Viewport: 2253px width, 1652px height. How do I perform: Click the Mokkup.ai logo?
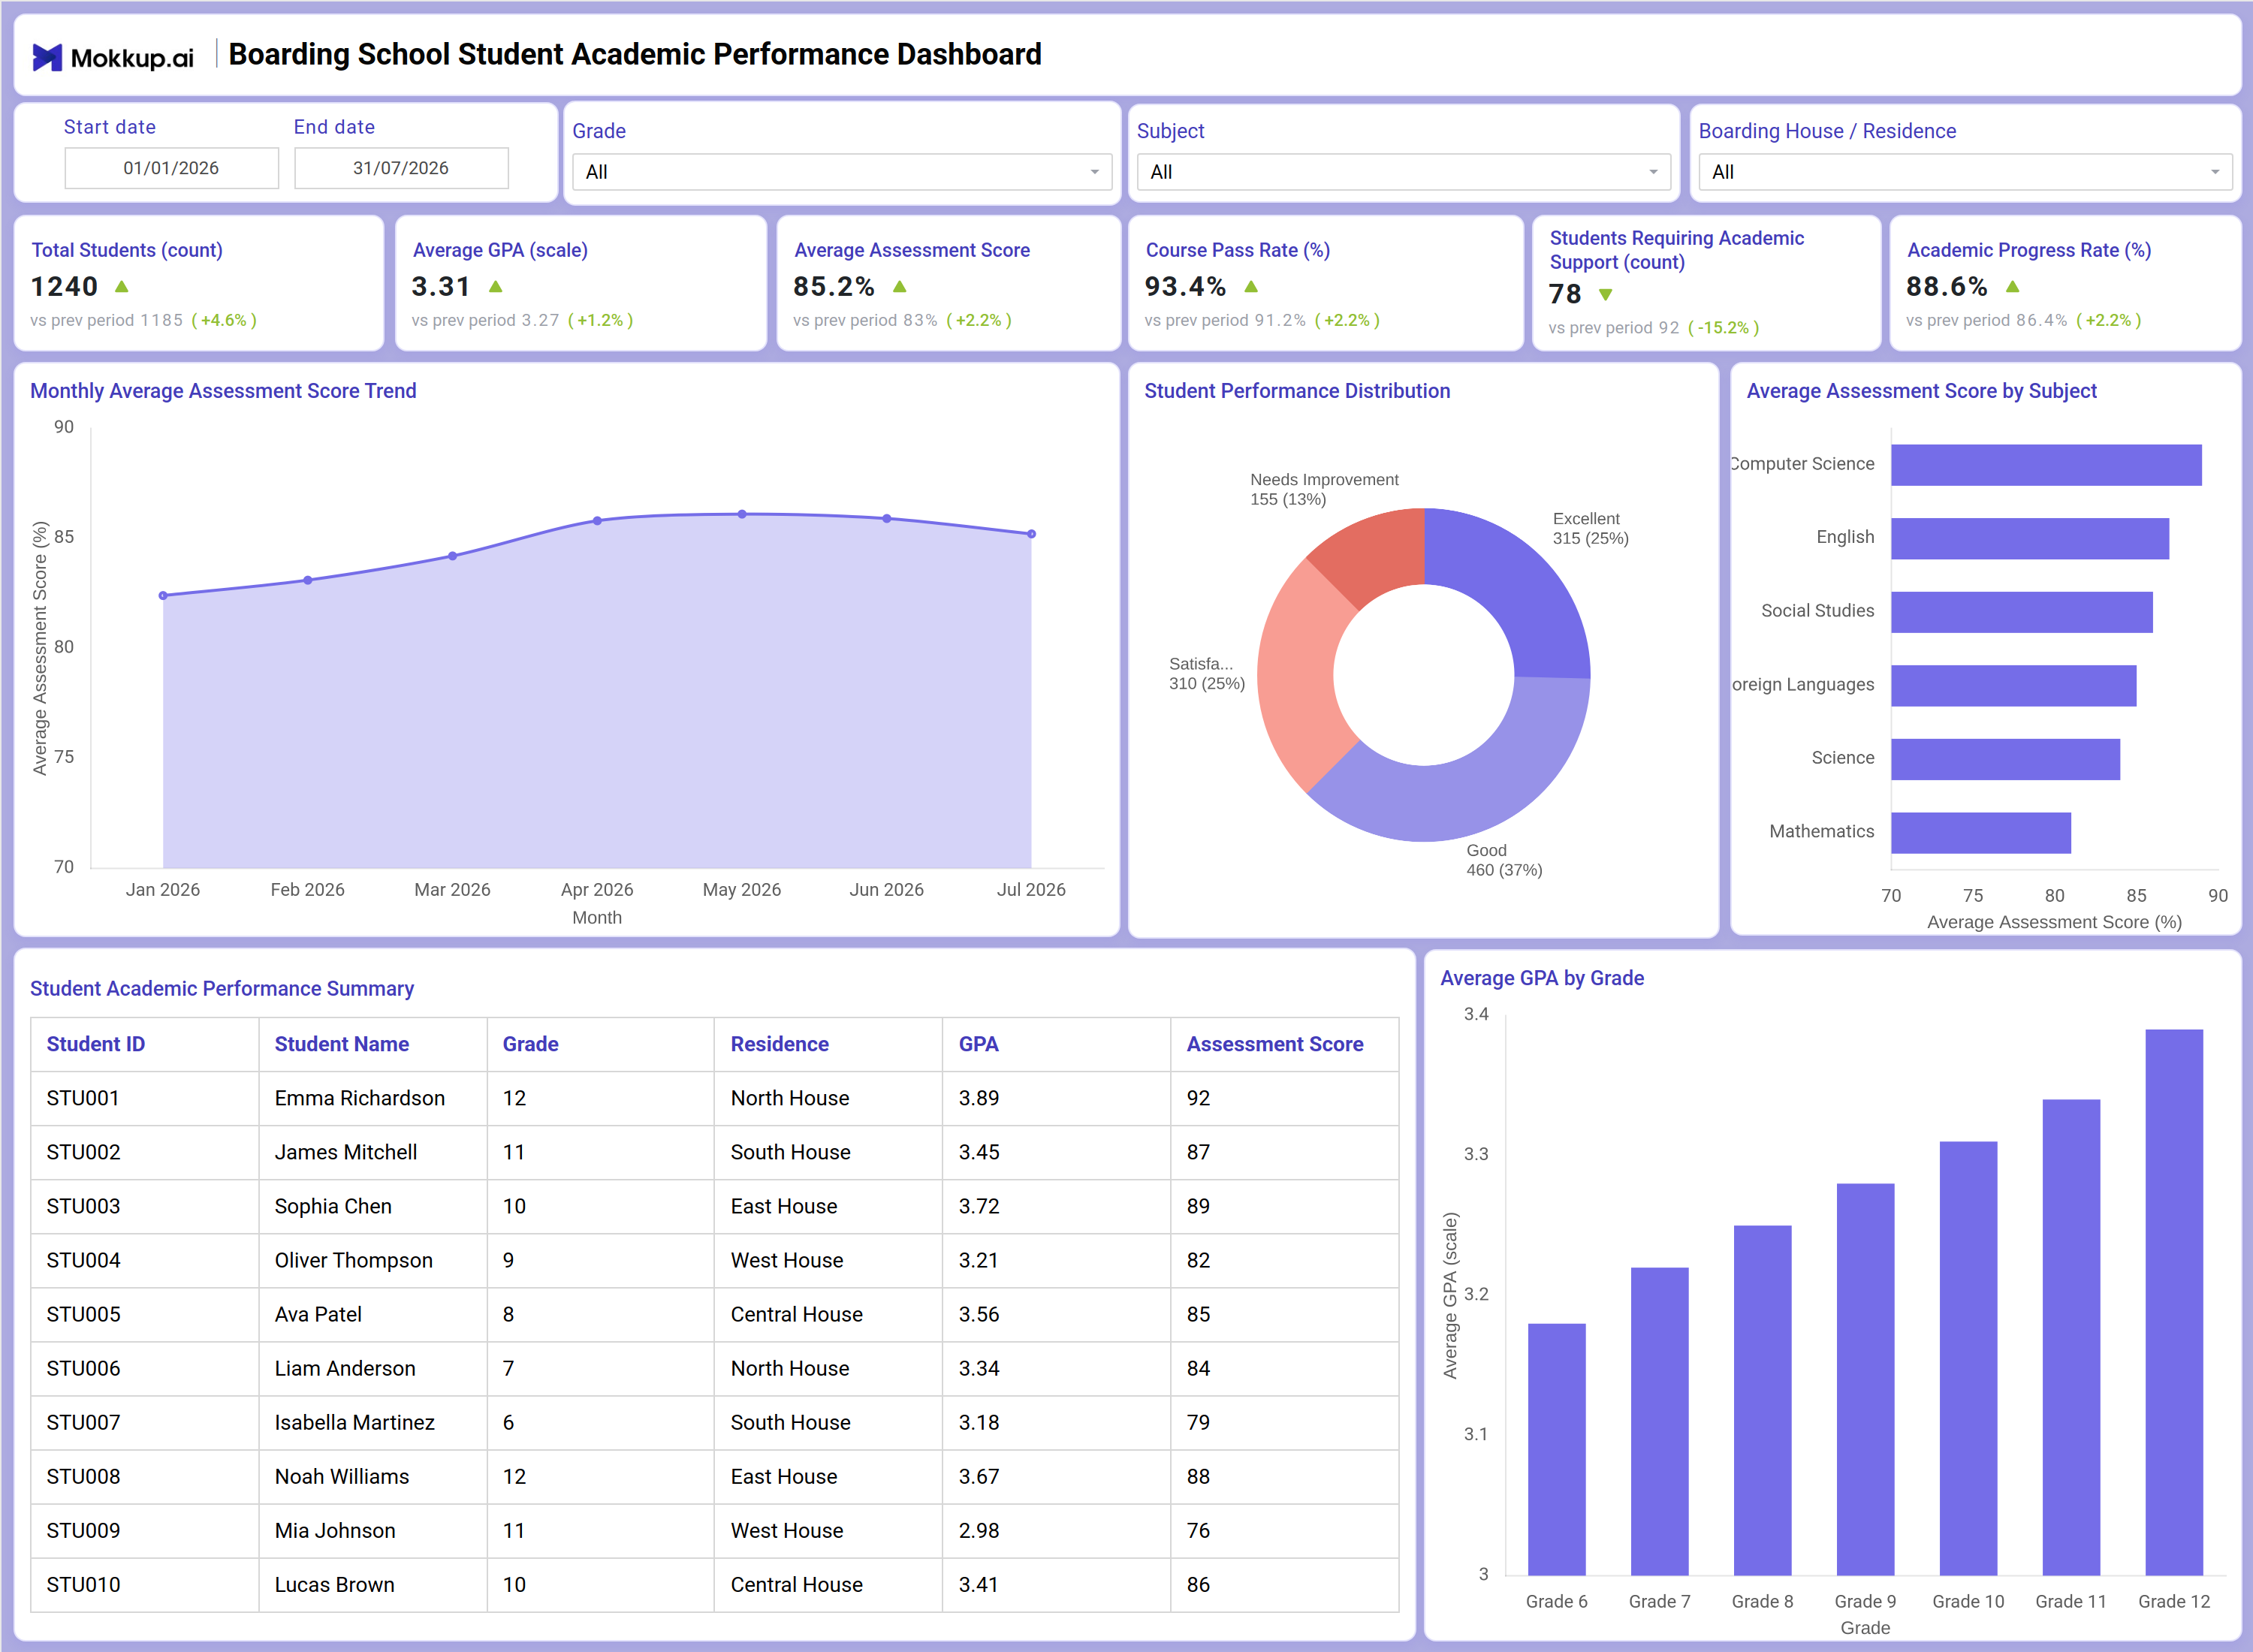(113, 57)
